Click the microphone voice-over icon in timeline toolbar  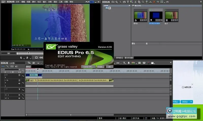point(129,63)
